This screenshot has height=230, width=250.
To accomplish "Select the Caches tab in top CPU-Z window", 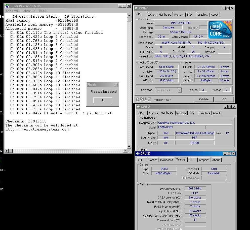I will [x=151, y=15].
